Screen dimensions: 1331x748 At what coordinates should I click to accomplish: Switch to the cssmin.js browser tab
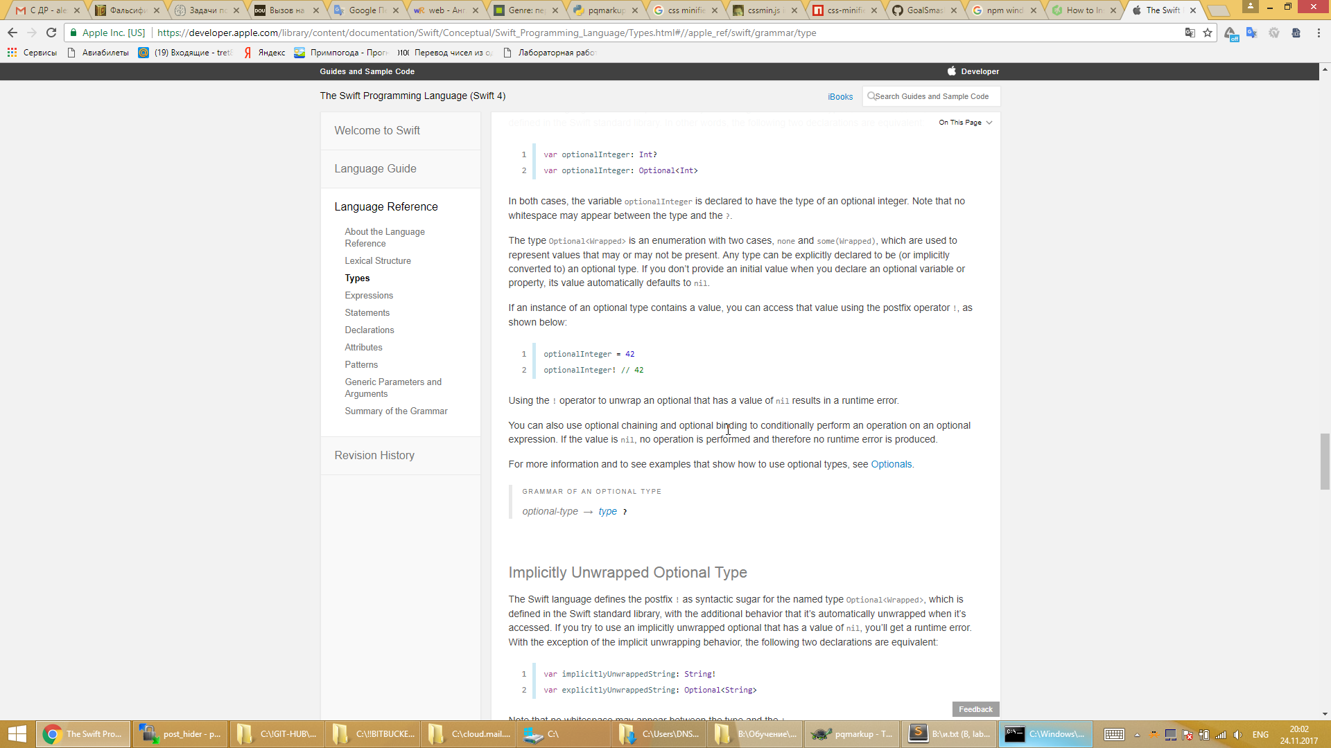click(x=763, y=10)
